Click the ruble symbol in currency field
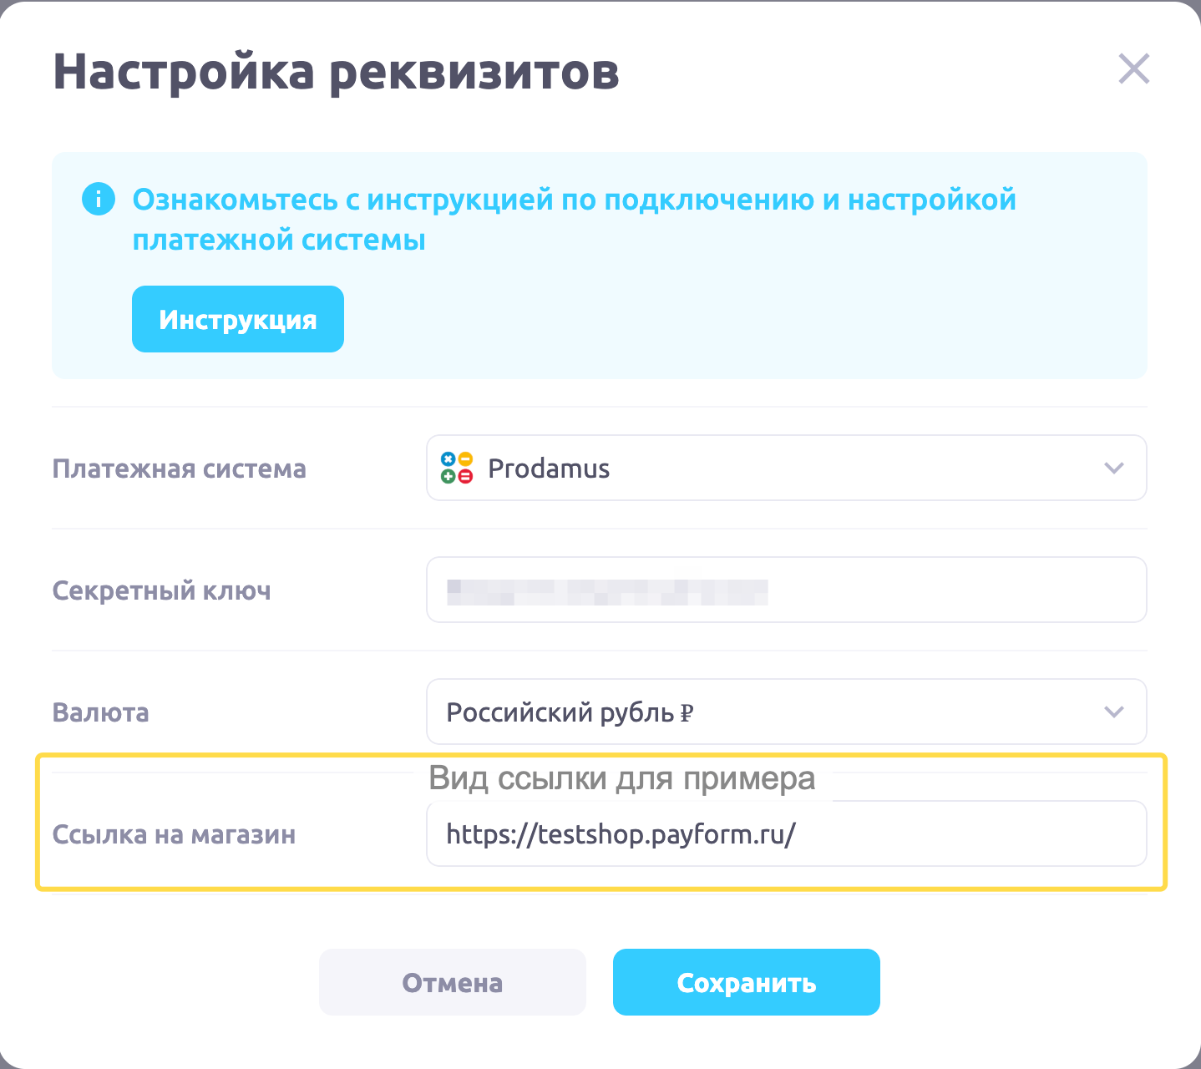 coord(687,713)
